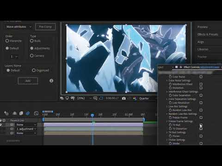Select Organized layers name radio button
The width and height of the screenshot is (222, 166).
(x=34, y=71)
